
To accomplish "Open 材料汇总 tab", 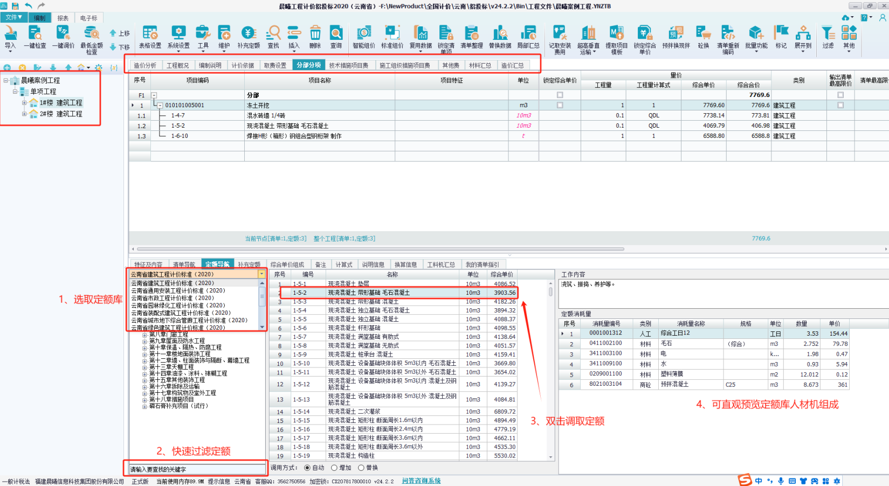I will pos(480,65).
